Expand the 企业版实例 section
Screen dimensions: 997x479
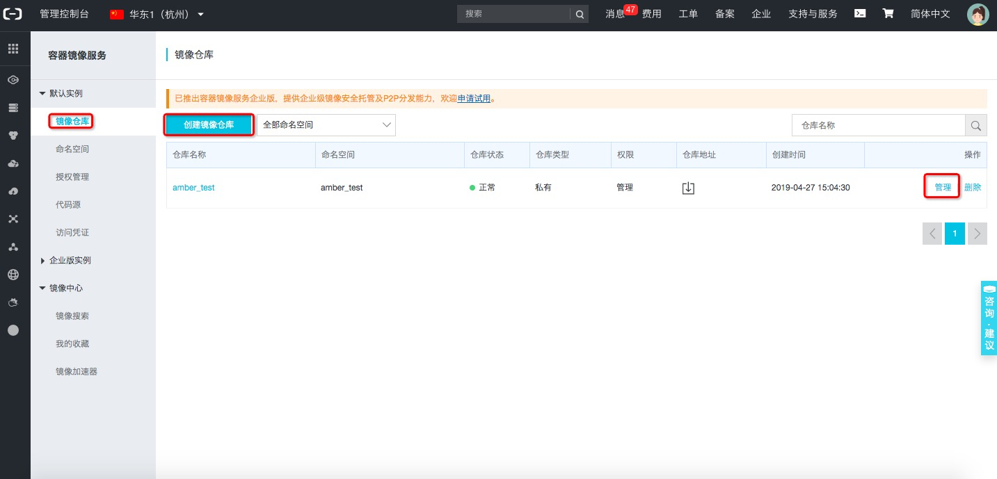click(x=69, y=260)
